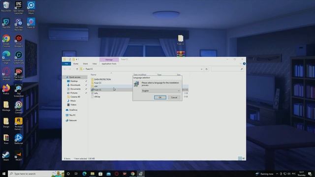
Task: Refresh the Fuse CC folder view
Action: pyautogui.click(x=206, y=69)
